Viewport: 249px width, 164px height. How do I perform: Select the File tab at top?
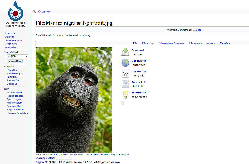(x=34, y=11)
